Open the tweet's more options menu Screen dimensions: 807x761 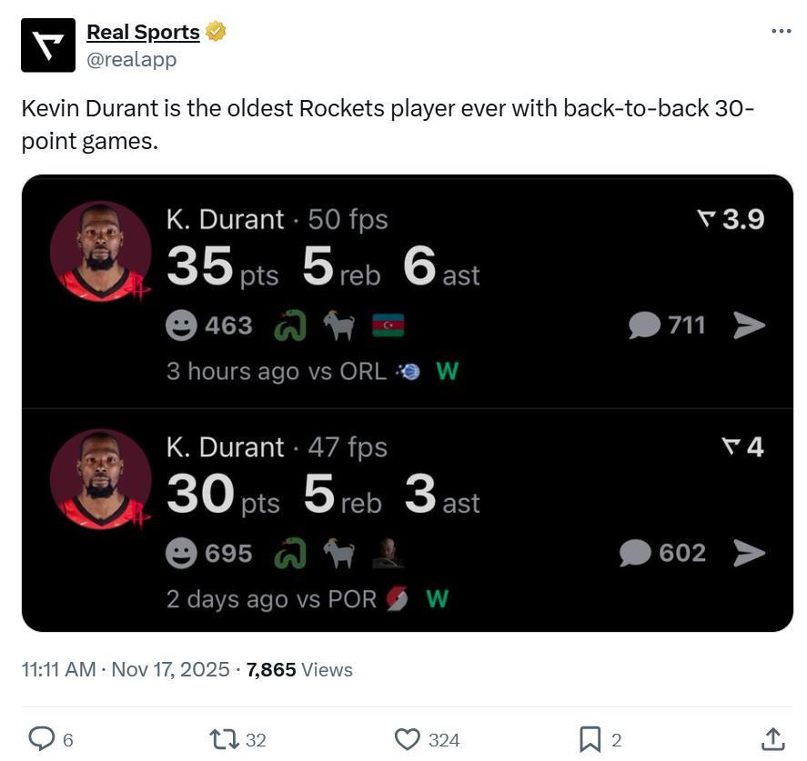point(781,31)
